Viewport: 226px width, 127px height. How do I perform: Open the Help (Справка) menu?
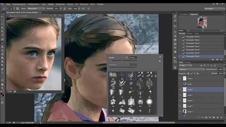(x=100, y=4)
